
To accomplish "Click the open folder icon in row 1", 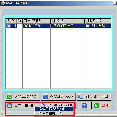I will [x=9, y=26].
